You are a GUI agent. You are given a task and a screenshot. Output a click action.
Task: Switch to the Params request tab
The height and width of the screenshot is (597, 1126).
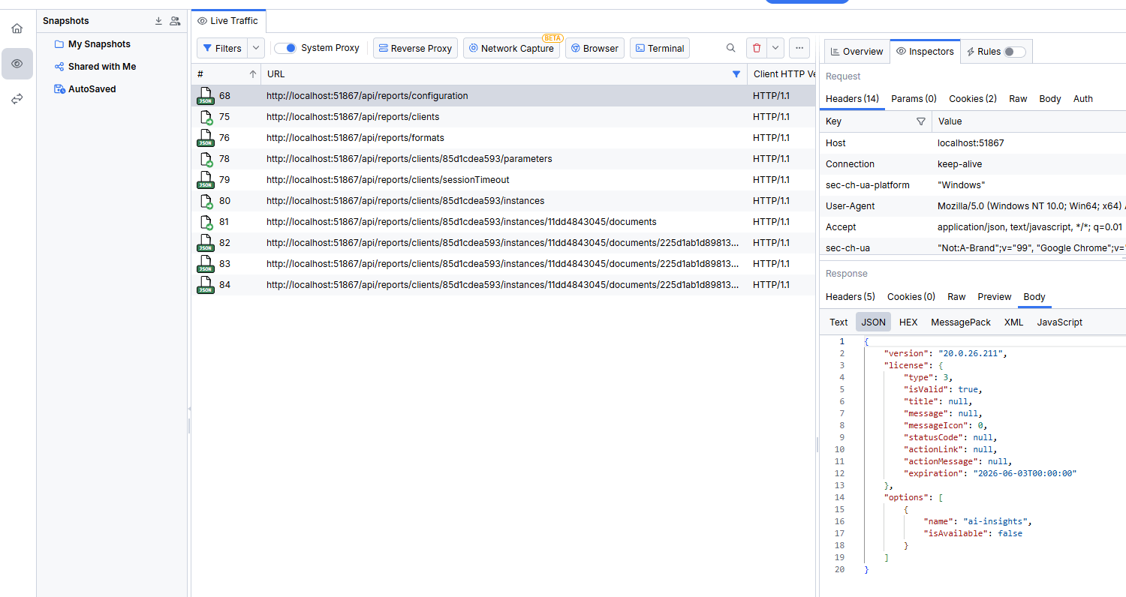[913, 98]
